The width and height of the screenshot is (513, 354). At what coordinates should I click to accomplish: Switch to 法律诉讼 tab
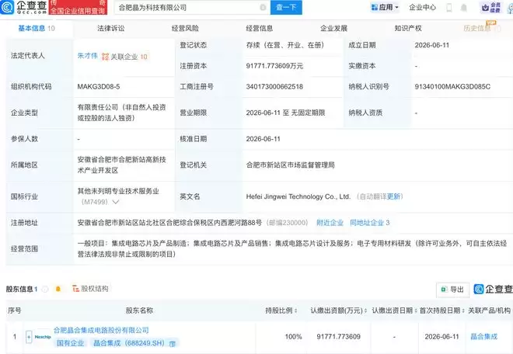(111, 29)
